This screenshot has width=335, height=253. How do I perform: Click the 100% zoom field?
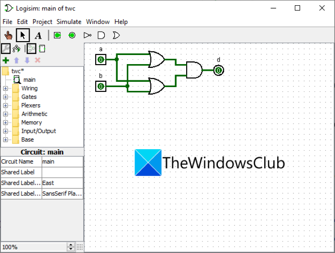[34, 247]
